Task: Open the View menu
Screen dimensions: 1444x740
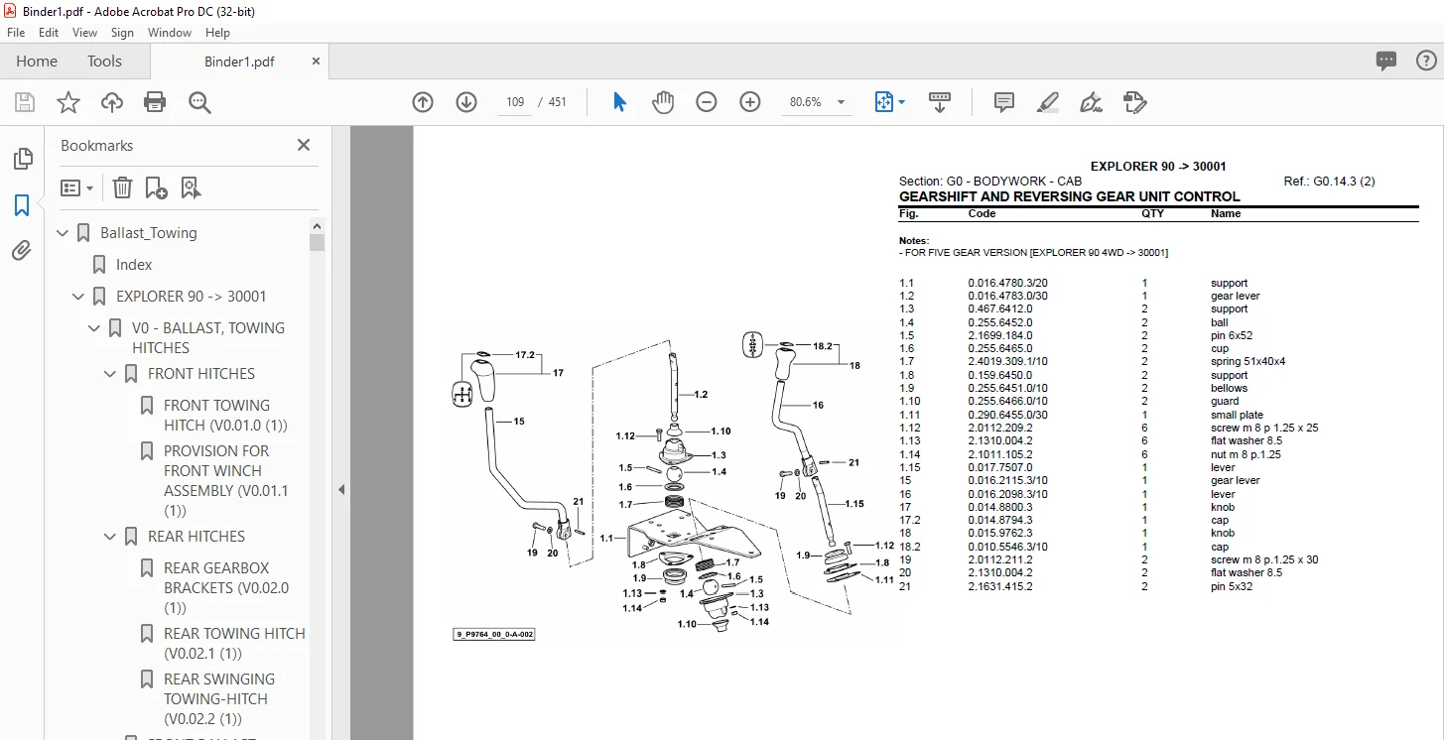Action: [x=85, y=33]
